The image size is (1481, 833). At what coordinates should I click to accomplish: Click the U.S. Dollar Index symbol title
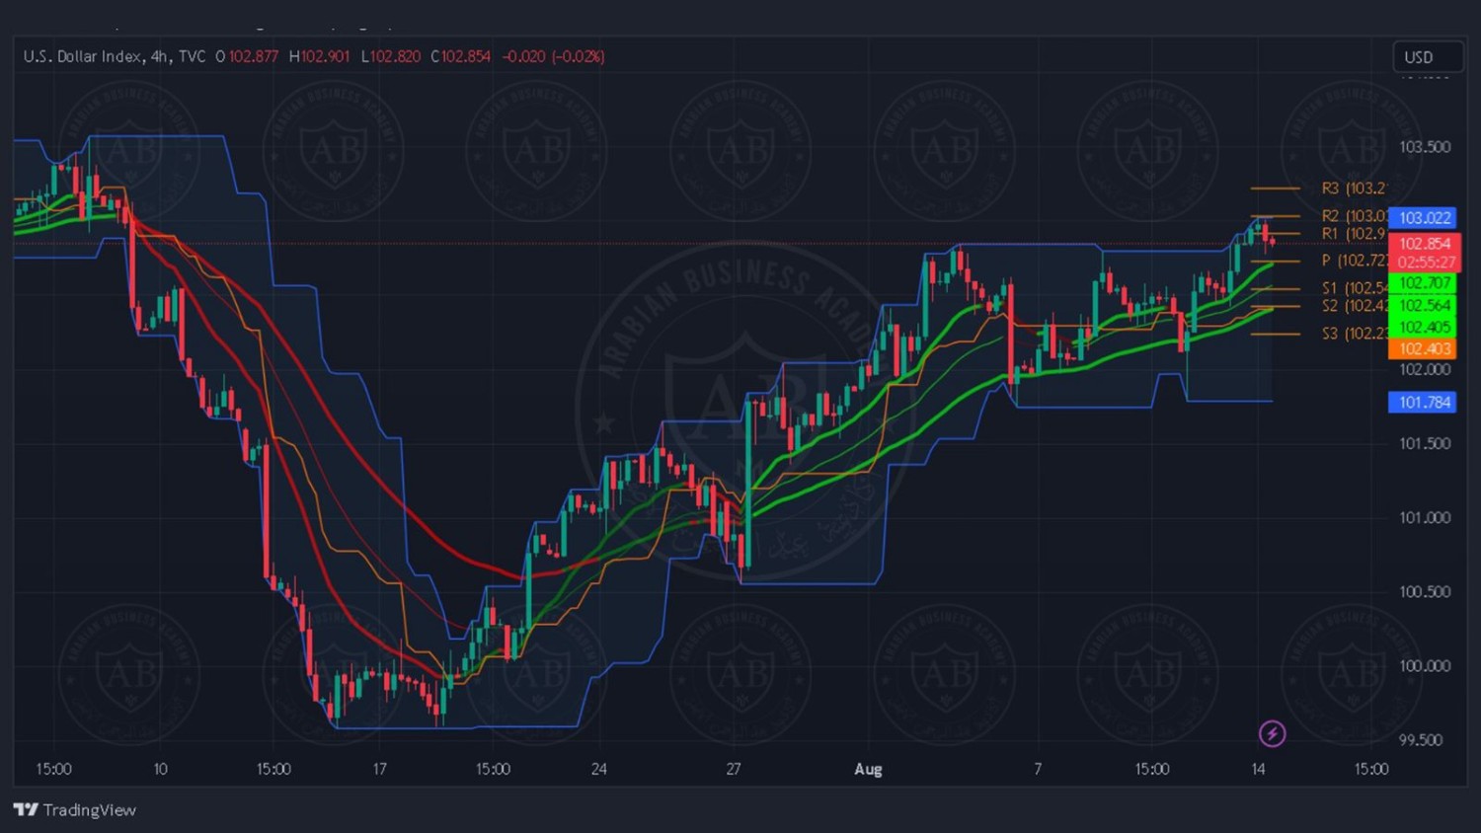point(115,56)
